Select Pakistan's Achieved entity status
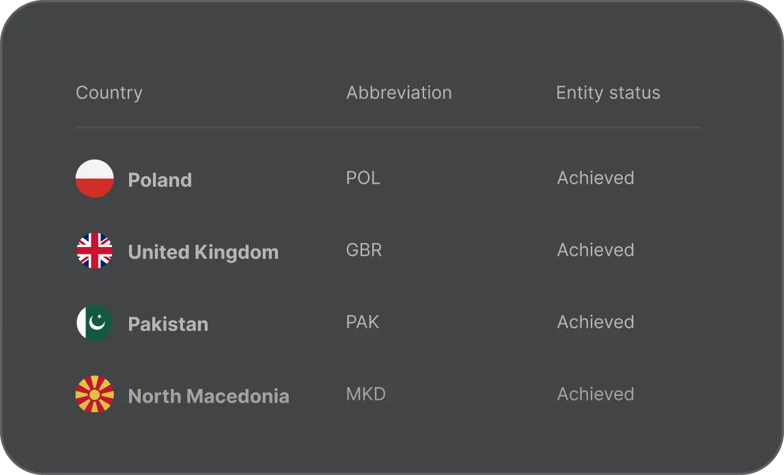This screenshot has height=475, width=784. click(x=596, y=322)
